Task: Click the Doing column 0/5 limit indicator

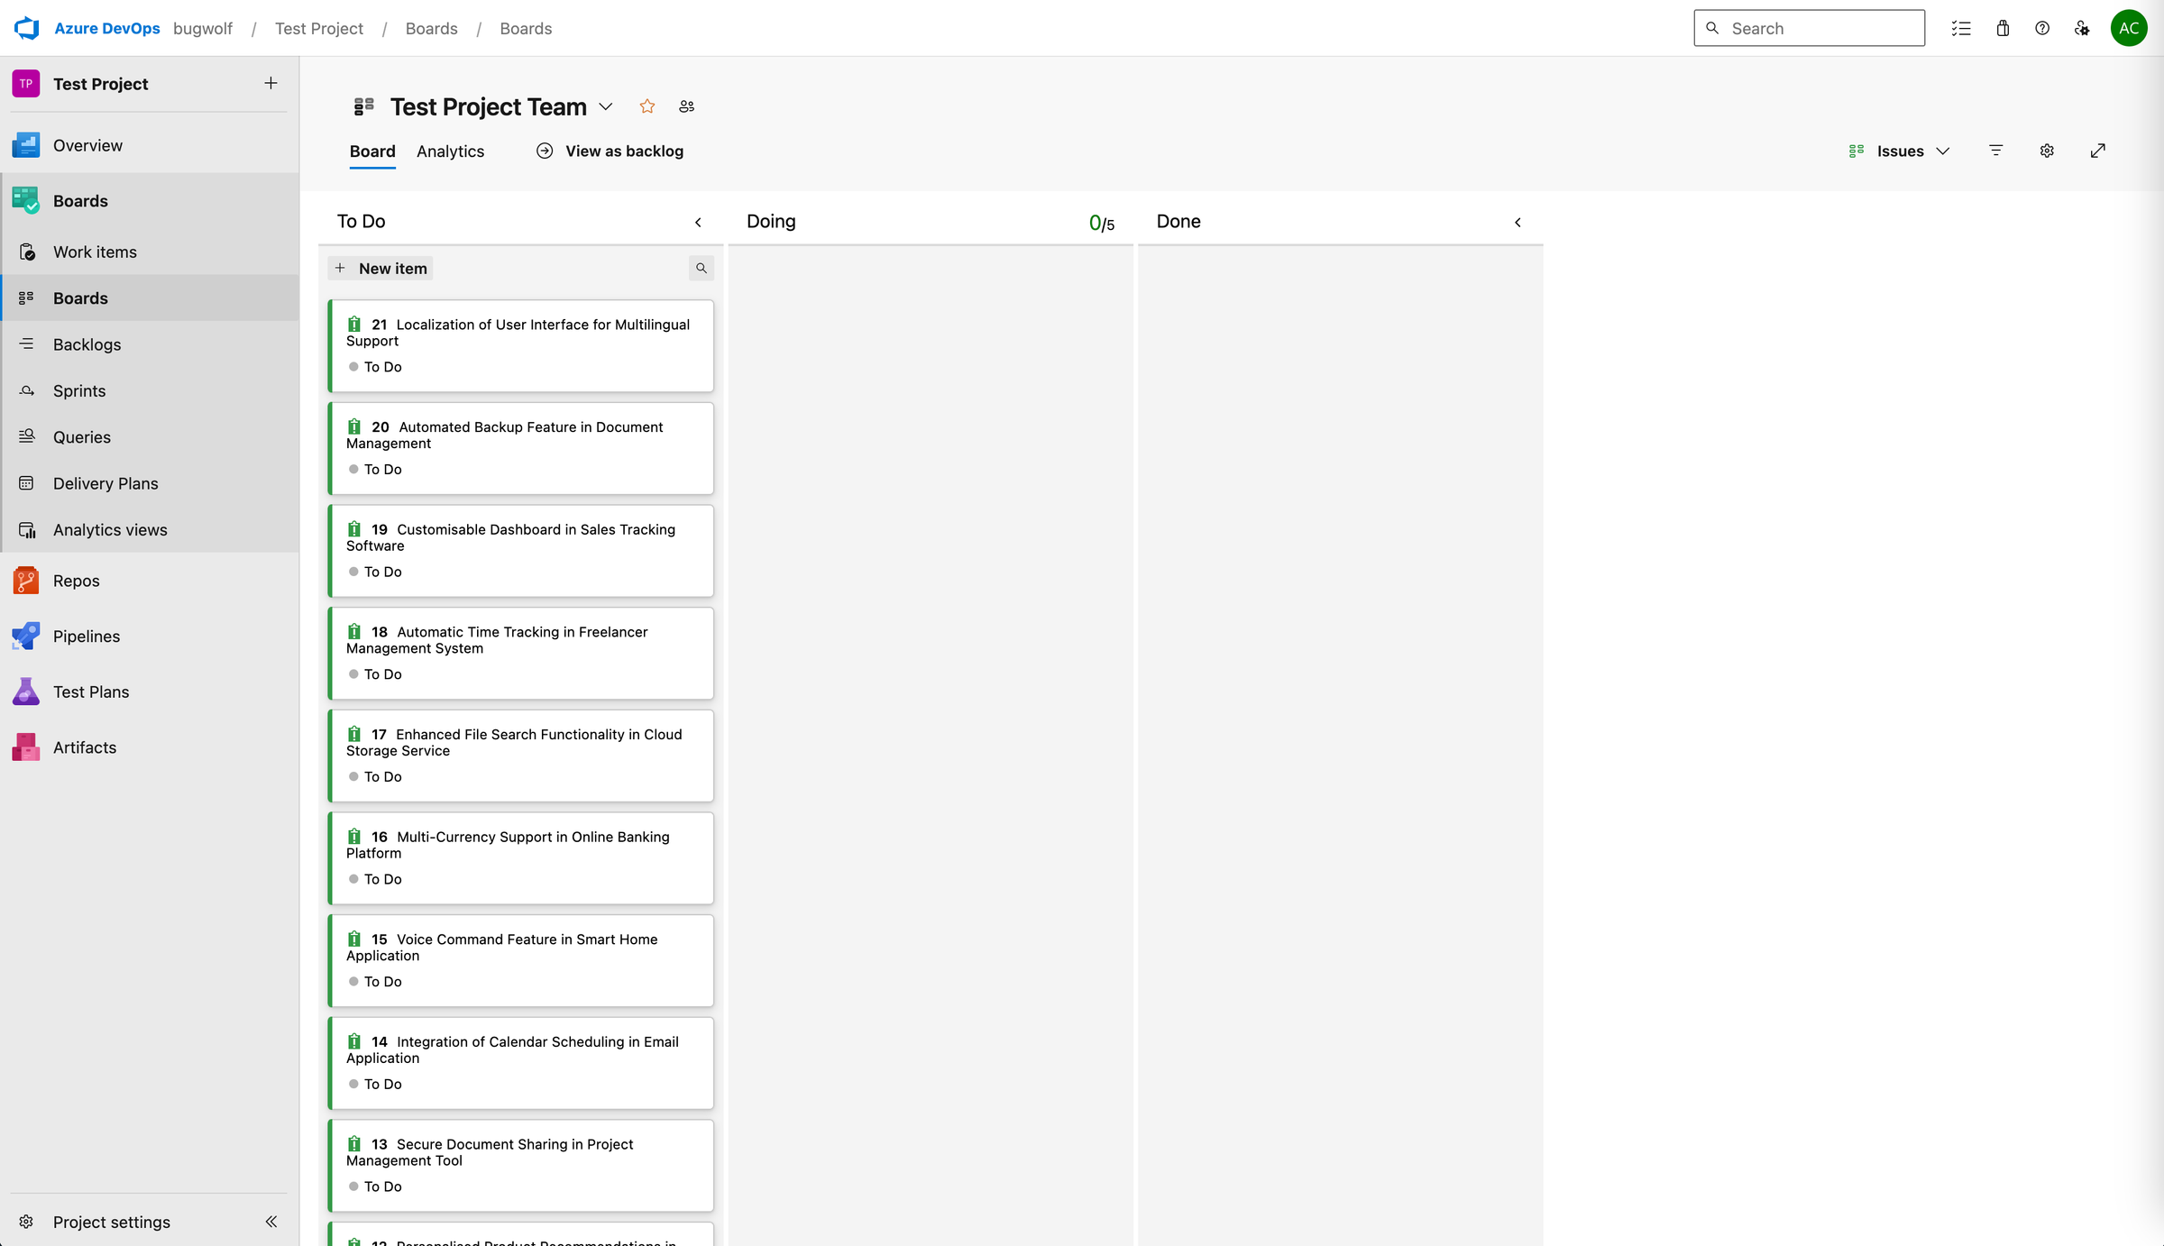Action: click(x=1101, y=223)
